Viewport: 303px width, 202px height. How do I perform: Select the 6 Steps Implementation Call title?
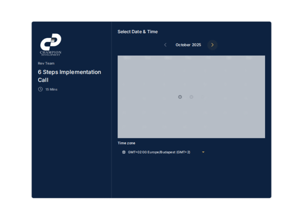tap(69, 76)
